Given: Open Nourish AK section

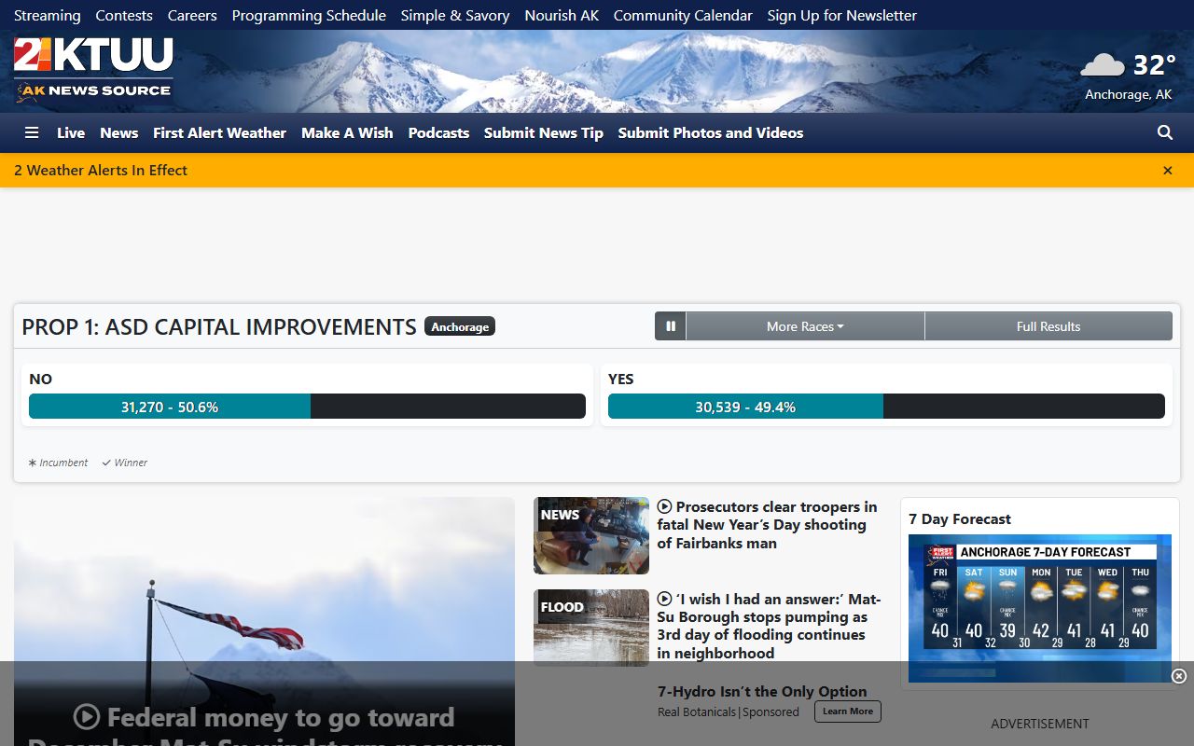Looking at the screenshot, I should pos(562,15).
